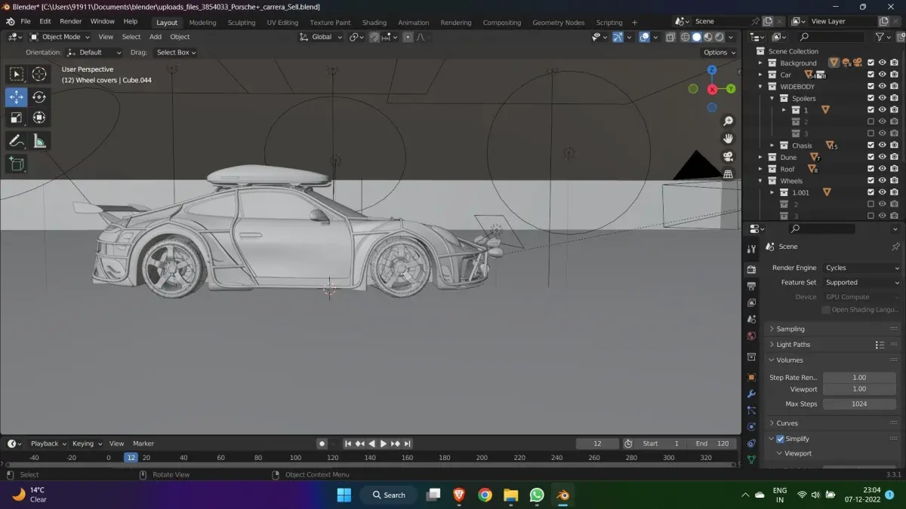Viewport: 906px width, 509px height.
Task: Toggle camera view in the viewport
Action: point(728,157)
